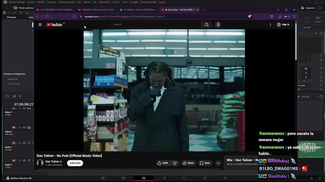The height and width of the screenshot is (182, 325).
Task: Switch to the THERIANS browser tab
Action: click(x=96, y=10)
